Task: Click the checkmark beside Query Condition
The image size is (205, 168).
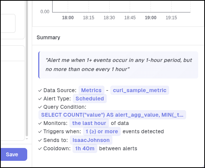Action: (40, 107)
